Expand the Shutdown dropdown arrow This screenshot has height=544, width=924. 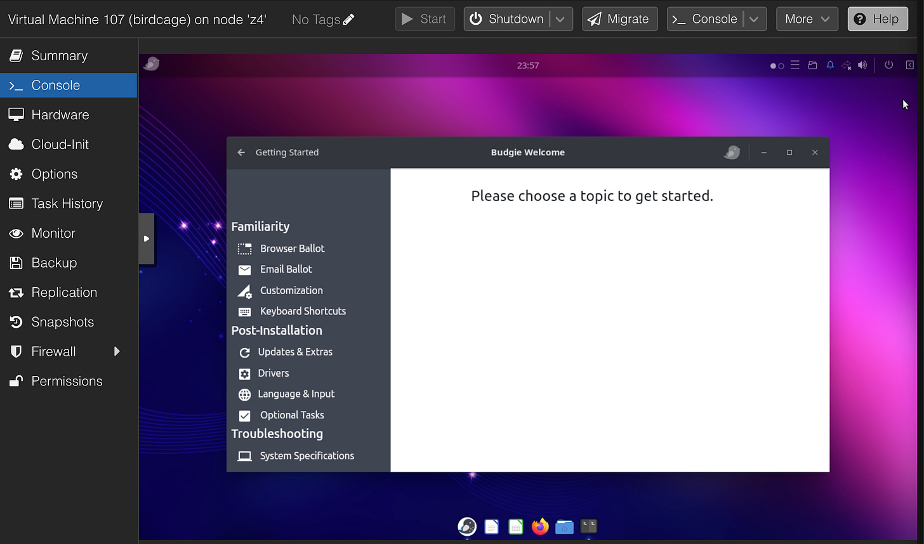(560, 19)
